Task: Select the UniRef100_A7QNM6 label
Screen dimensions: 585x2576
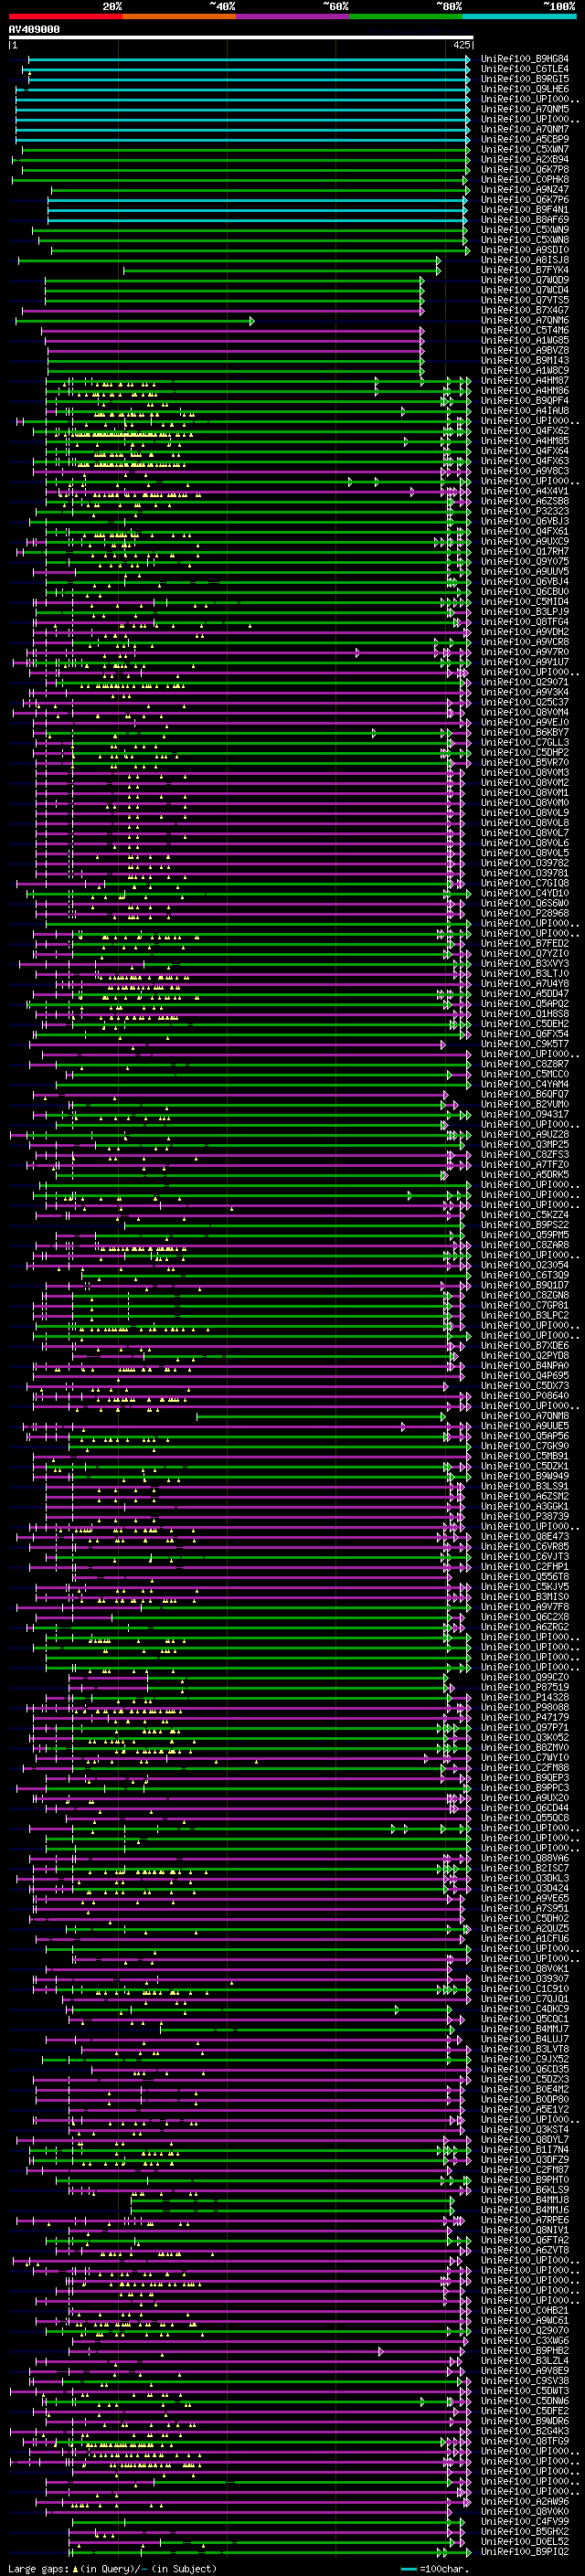Action: [x=524, y=320]
